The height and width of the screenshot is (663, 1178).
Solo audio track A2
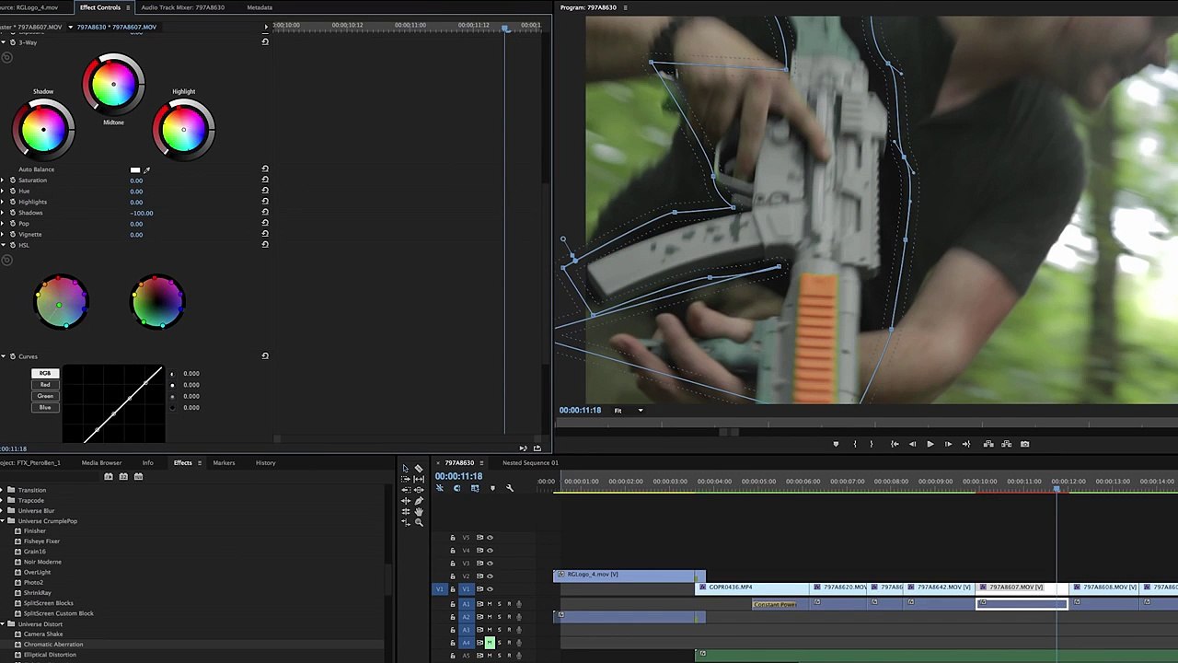pos(500,617)
